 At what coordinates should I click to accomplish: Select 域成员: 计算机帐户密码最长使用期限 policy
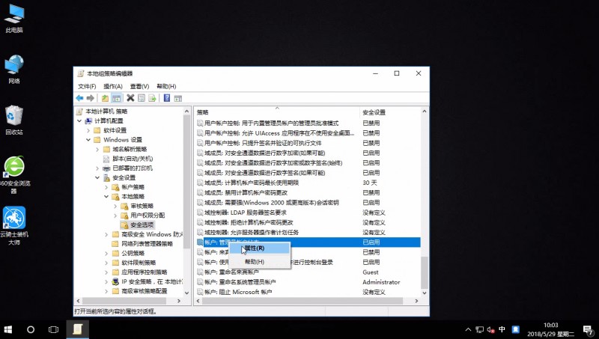[x=252, y=183]
